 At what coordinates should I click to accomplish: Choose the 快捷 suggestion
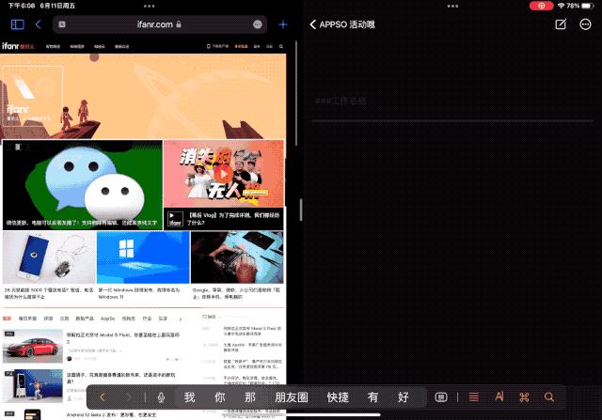click(x=338, y=397)
